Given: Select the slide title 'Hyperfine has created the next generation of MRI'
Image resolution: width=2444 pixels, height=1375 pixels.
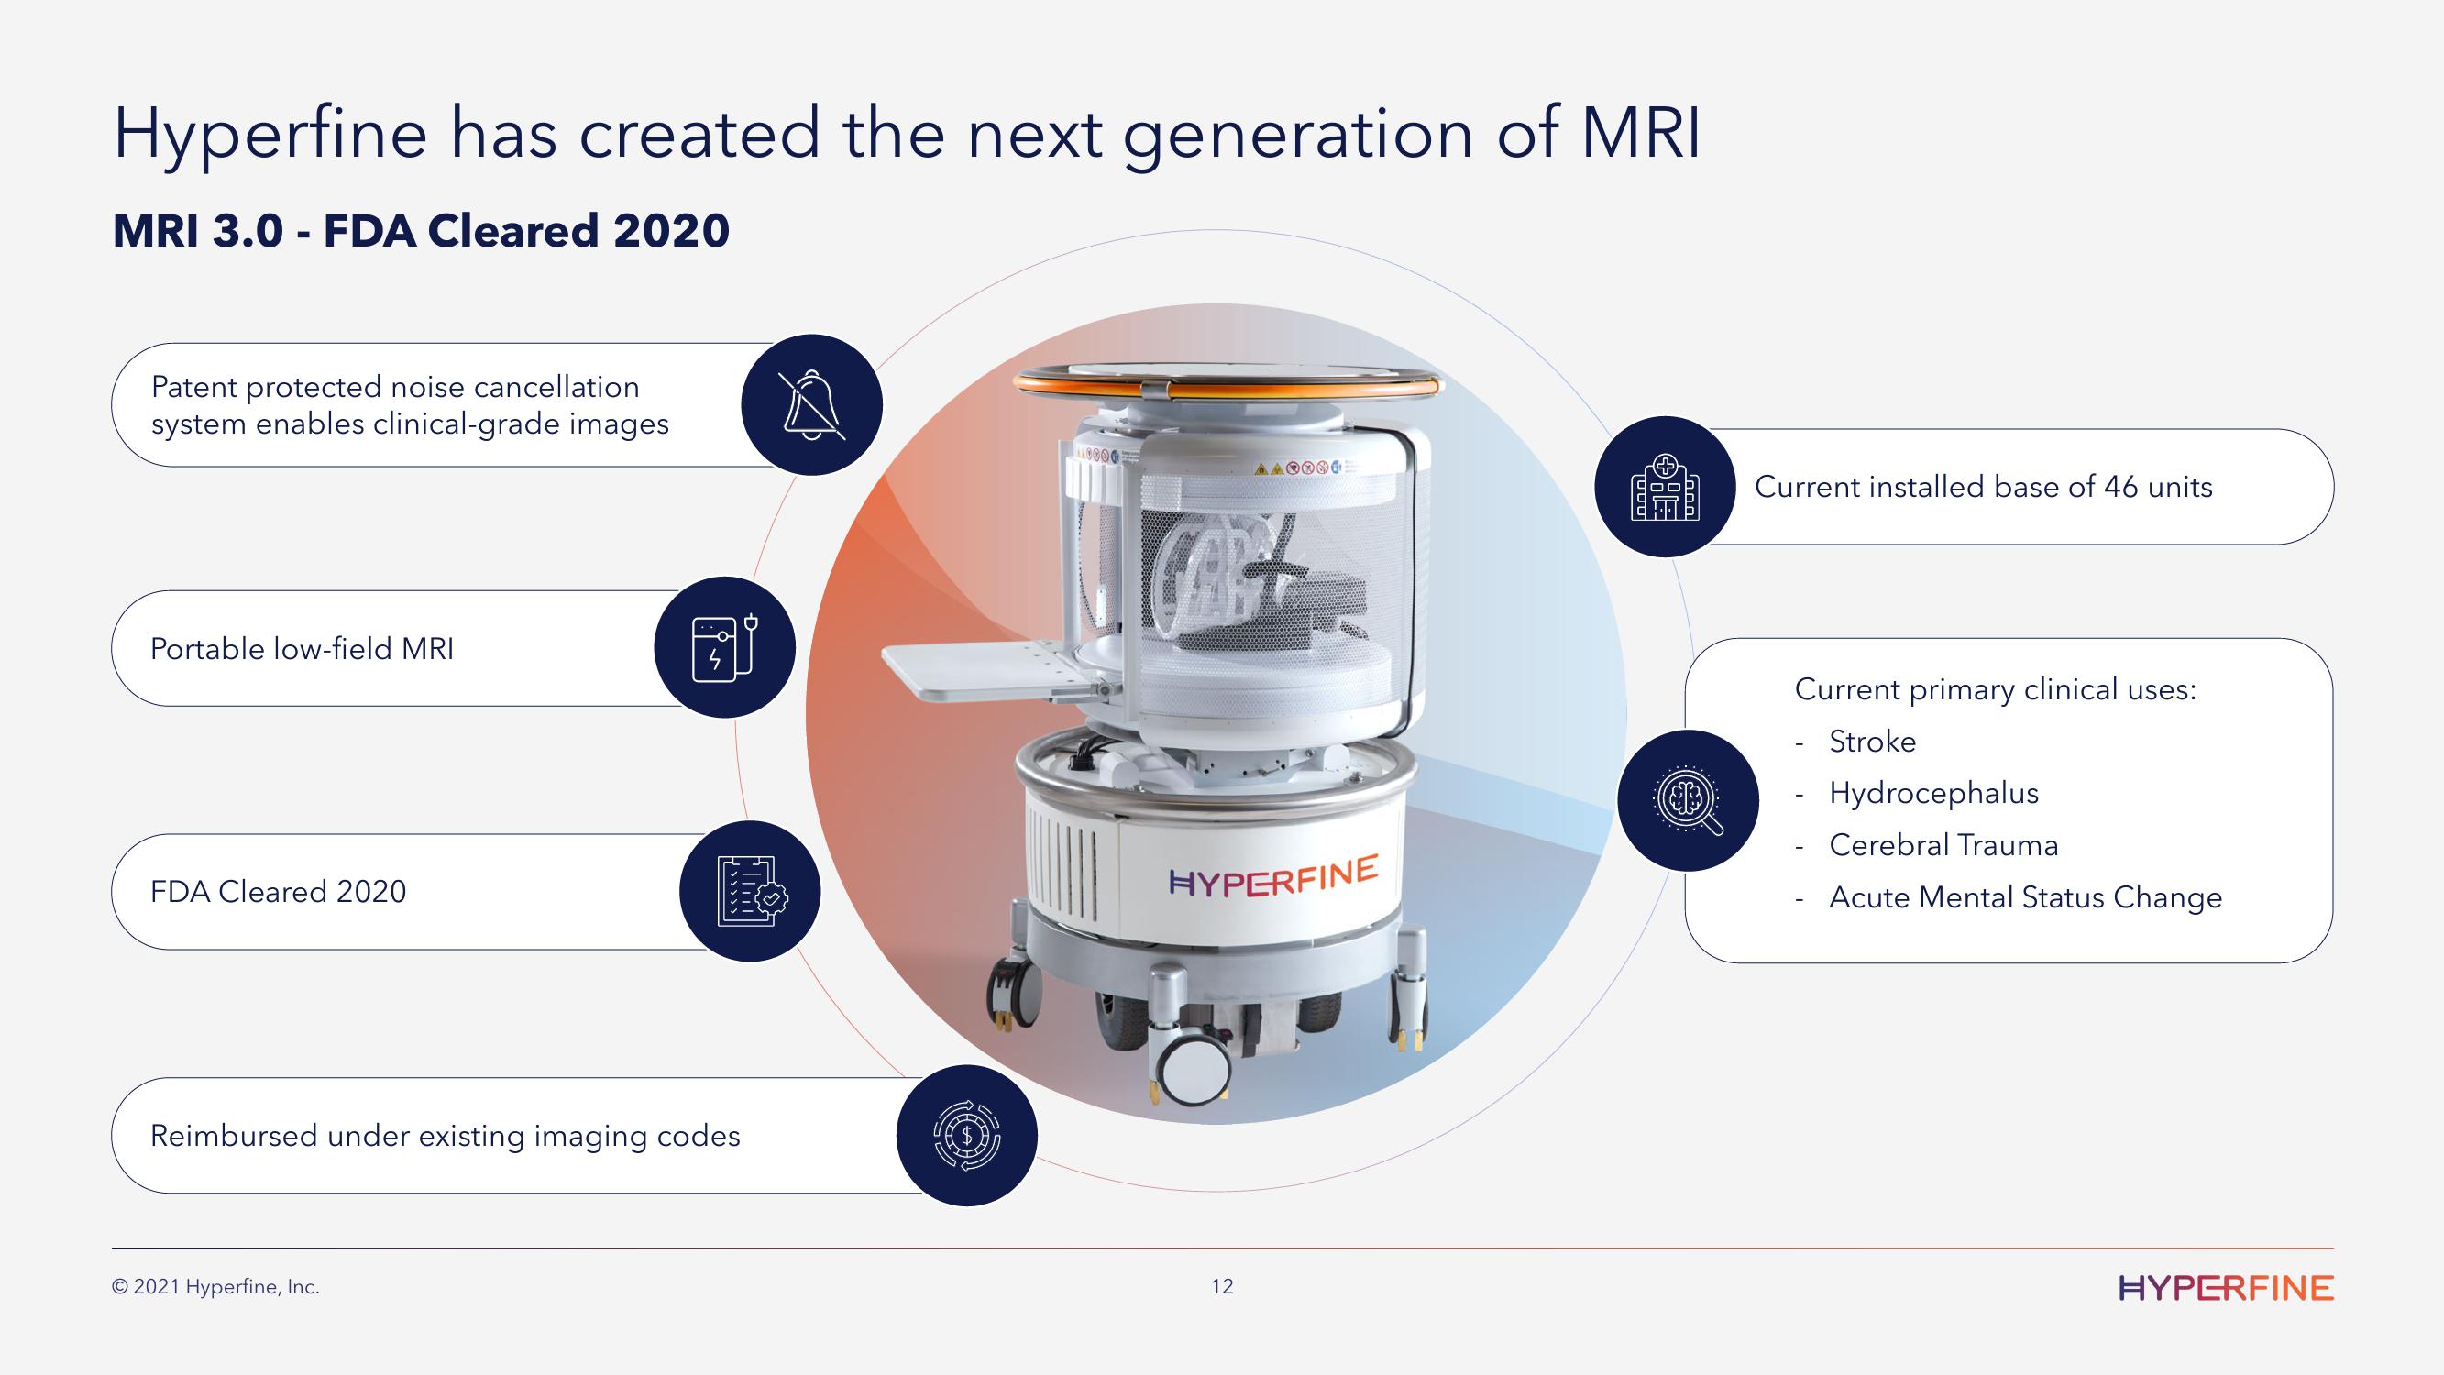Looking at the screenshot, I should 907,134.
